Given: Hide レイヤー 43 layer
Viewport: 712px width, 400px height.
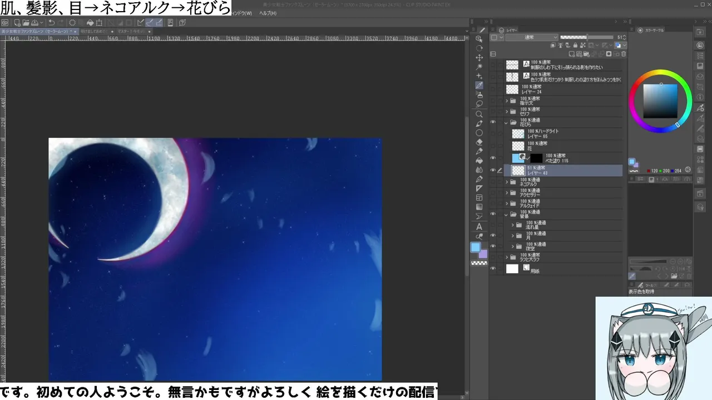Looking at the screenshot, I should [x=493, y=171].
